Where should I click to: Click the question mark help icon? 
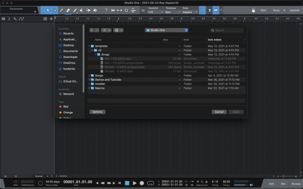click(x=106, y=10)
